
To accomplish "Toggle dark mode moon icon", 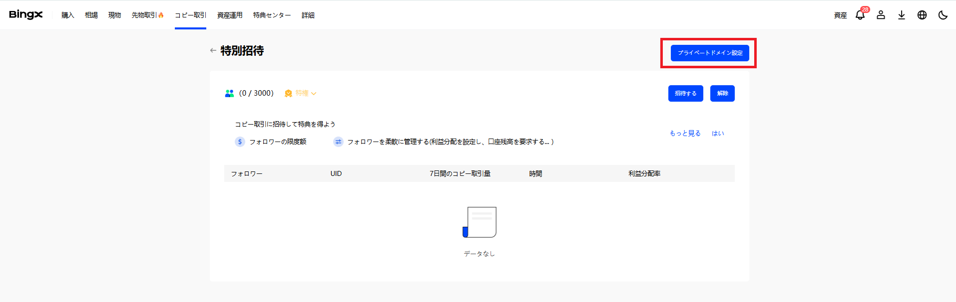I will [943, 15].
